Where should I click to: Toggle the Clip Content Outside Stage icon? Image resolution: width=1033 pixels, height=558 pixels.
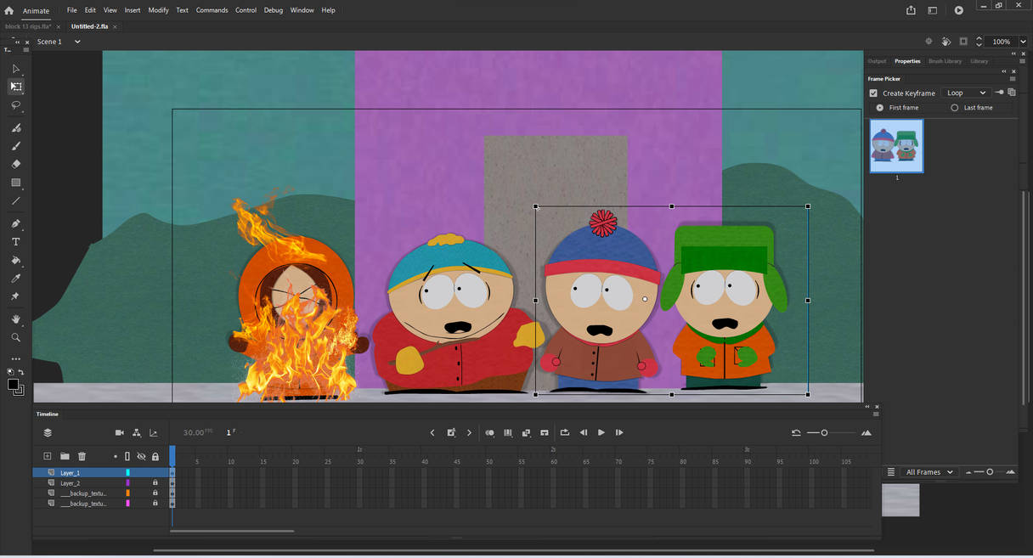pos(963,42)
